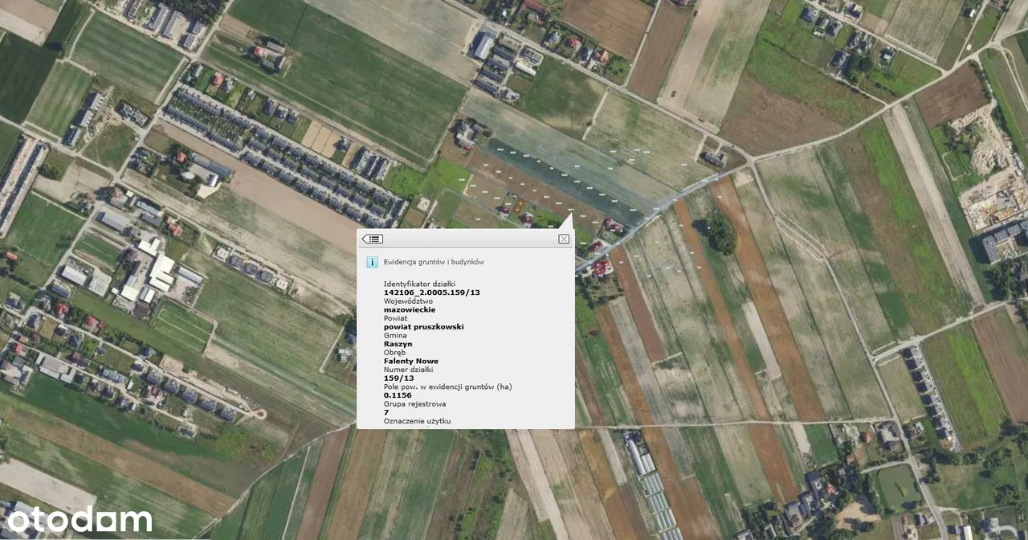Select the 'Falenty Nowe' precinct value
Image resolution: width=1028 pixels, height=540 pixels.
pyautogui.click(x=410, y=361)
